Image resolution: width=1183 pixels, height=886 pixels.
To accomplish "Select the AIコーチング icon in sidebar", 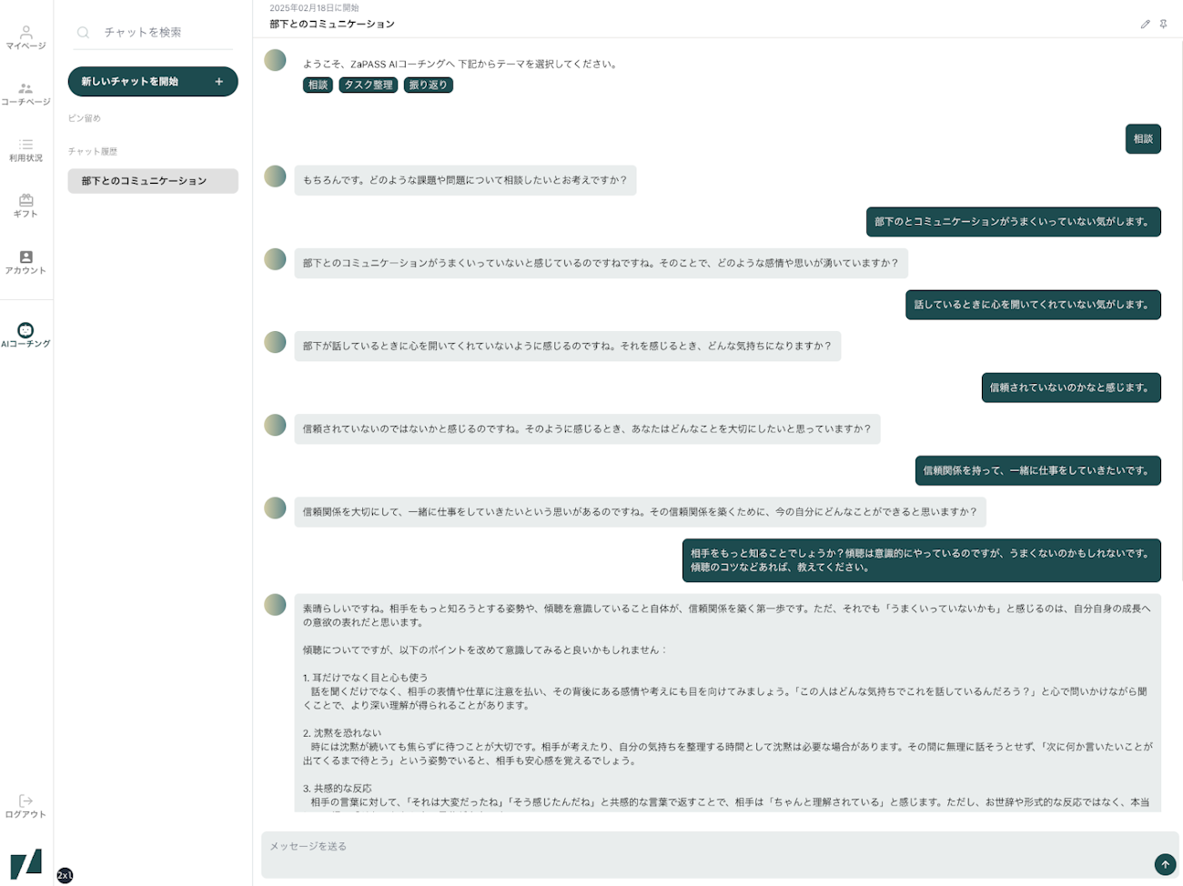I will pyautogui.click(x=25, y=330).
